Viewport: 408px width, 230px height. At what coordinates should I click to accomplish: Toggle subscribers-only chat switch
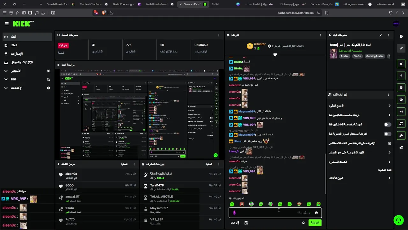[387, 125]
